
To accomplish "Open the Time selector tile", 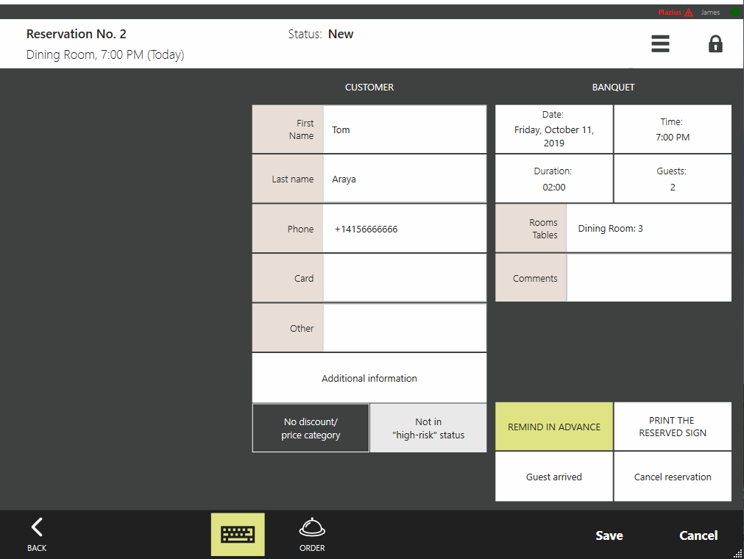I will (x=673, y=129).
